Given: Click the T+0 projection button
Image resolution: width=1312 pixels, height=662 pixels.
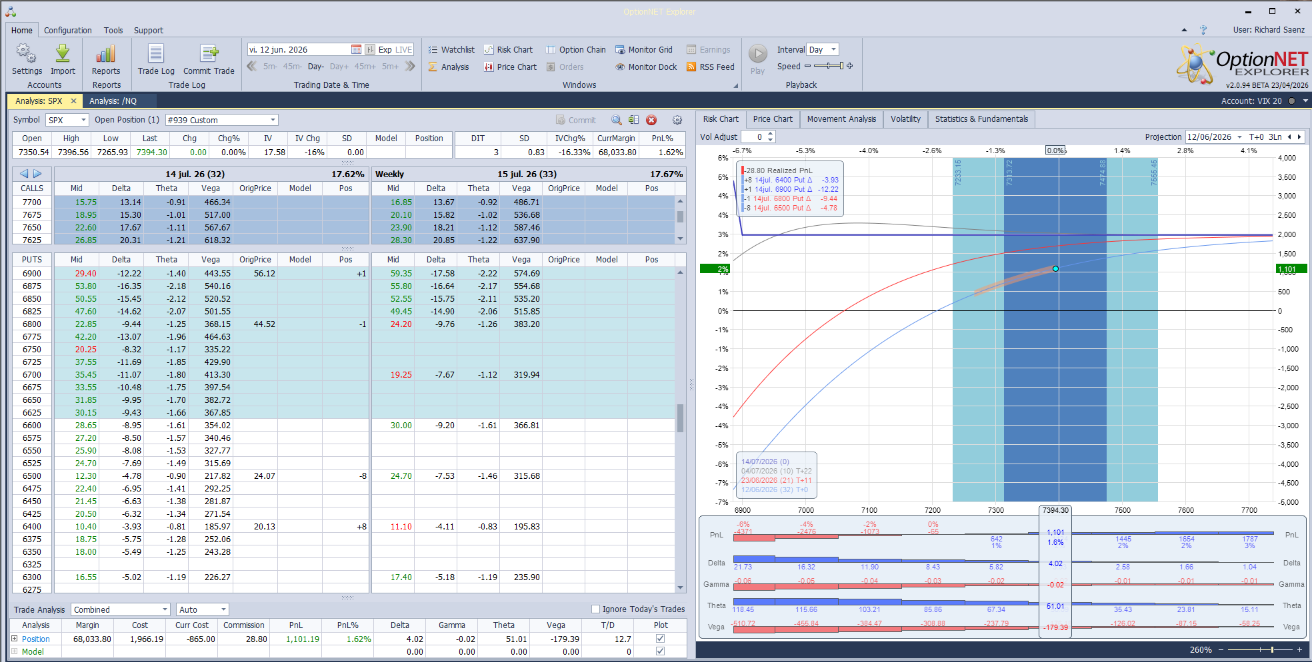Looking at the screenshot, I should [1256, 137].
